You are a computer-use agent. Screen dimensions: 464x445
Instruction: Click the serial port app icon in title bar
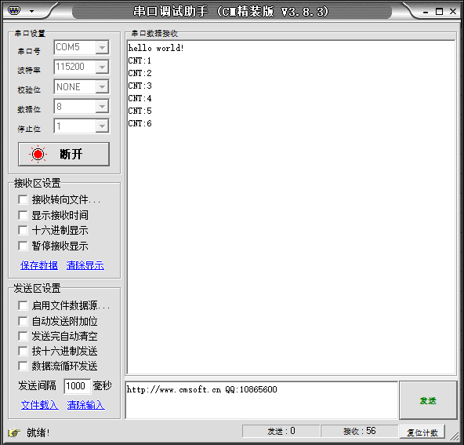pos(14,11)
